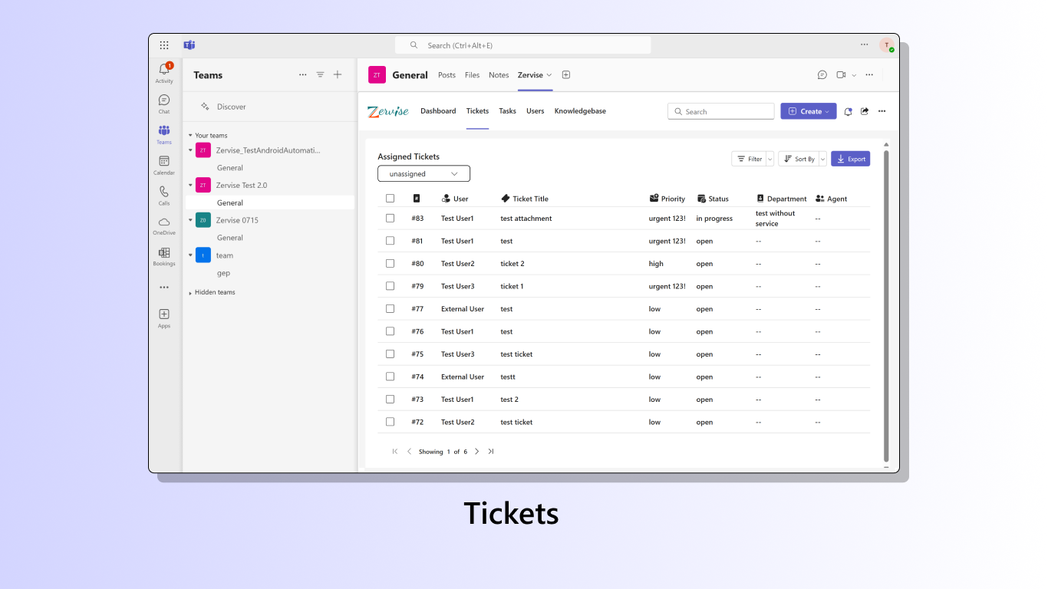Open the Zervise Tasks tab
Screen dimensions: 1048x589
[507, 111]
